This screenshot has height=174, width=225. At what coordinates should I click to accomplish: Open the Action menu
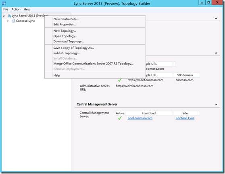click(16, 9)
